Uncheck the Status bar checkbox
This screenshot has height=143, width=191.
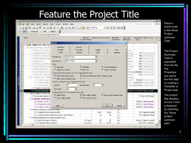55,67
